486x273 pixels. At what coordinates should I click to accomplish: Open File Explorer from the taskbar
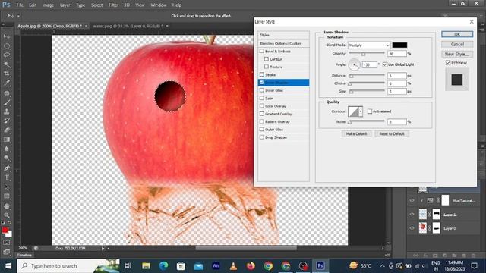tap(146, 265)
